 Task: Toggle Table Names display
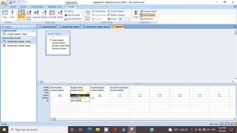point(147,15)
